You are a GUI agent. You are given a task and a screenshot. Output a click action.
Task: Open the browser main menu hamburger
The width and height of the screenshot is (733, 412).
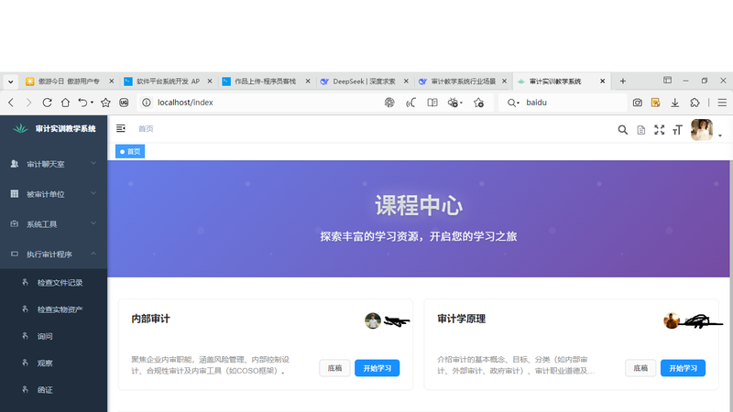[x=722, y=103]
